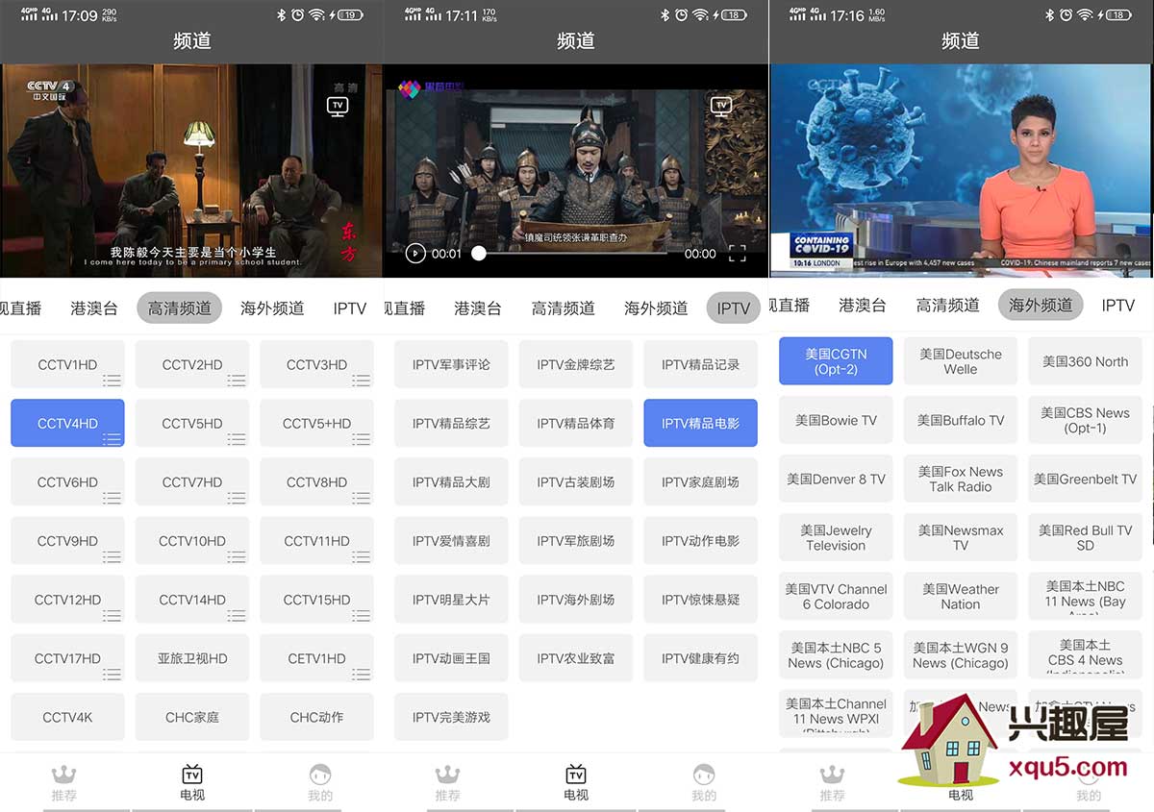The height and width of the screenshot is (812, 1154).
Task: Open the list icon on CCTV17HD
Action: click(x=113, y=674)
